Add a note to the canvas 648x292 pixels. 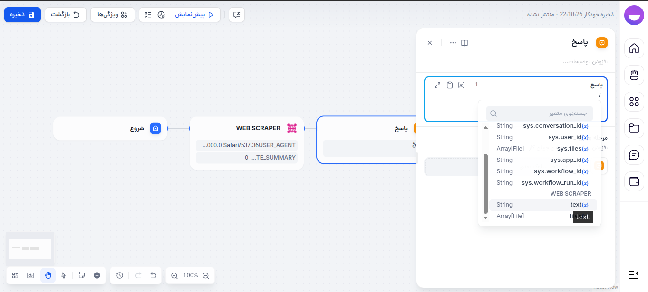(x=81, y=275)
